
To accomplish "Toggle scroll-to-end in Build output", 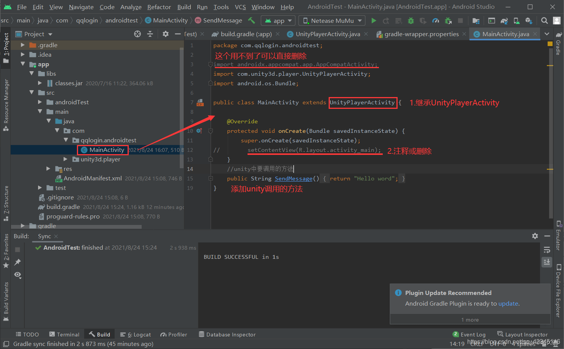I will coord(547,262).
